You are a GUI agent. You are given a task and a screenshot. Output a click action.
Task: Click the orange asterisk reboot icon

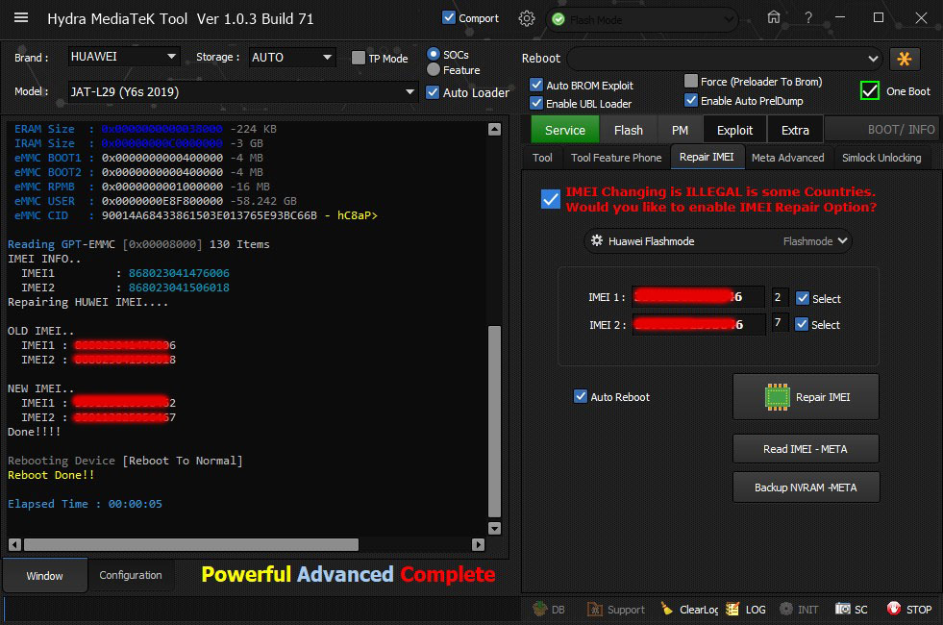pyautogui.click(x=905, y=59)
